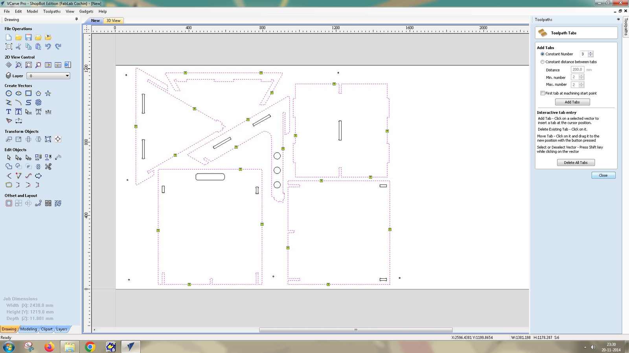Open the Offset Vectors tool
Screen dimensions: 629x353
click(x=9, y=203)
